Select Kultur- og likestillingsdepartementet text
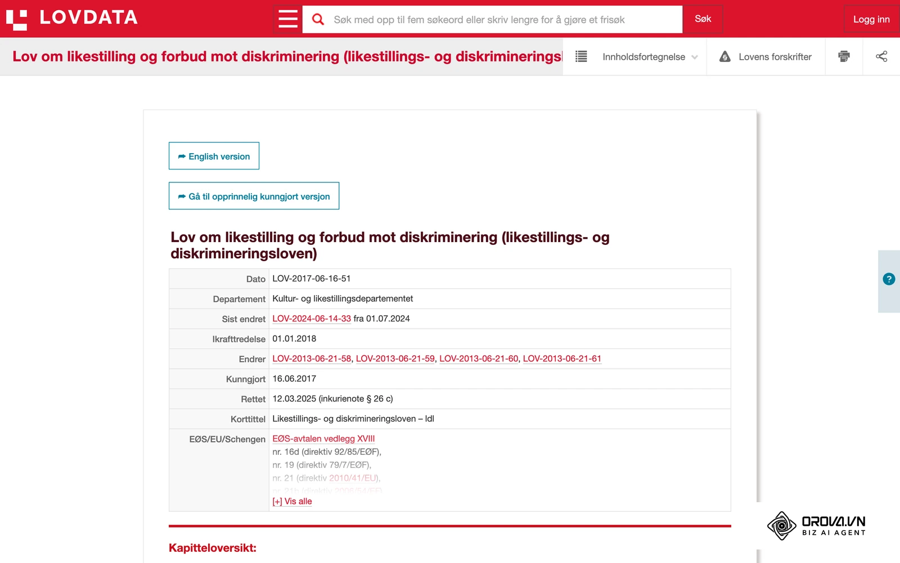900x563 pixels. [343, 298]
